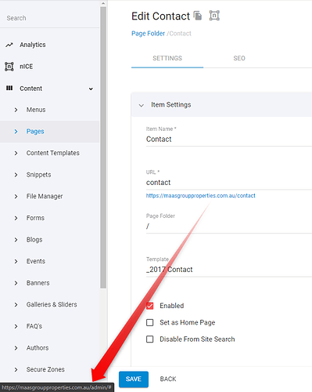
Task: Switch to the SEO tab
Action: [239, 58]
